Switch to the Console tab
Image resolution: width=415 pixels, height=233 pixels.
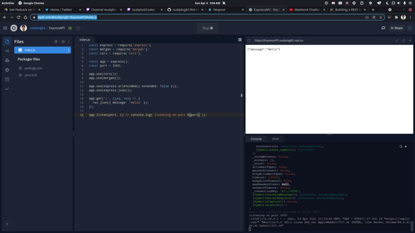pos(256,139)
